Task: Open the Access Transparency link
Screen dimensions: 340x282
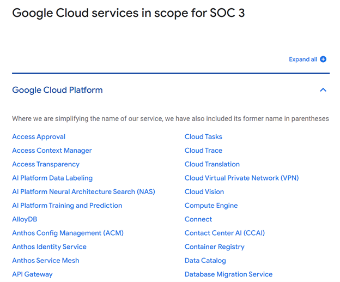Action: click(x=46, y=164)
